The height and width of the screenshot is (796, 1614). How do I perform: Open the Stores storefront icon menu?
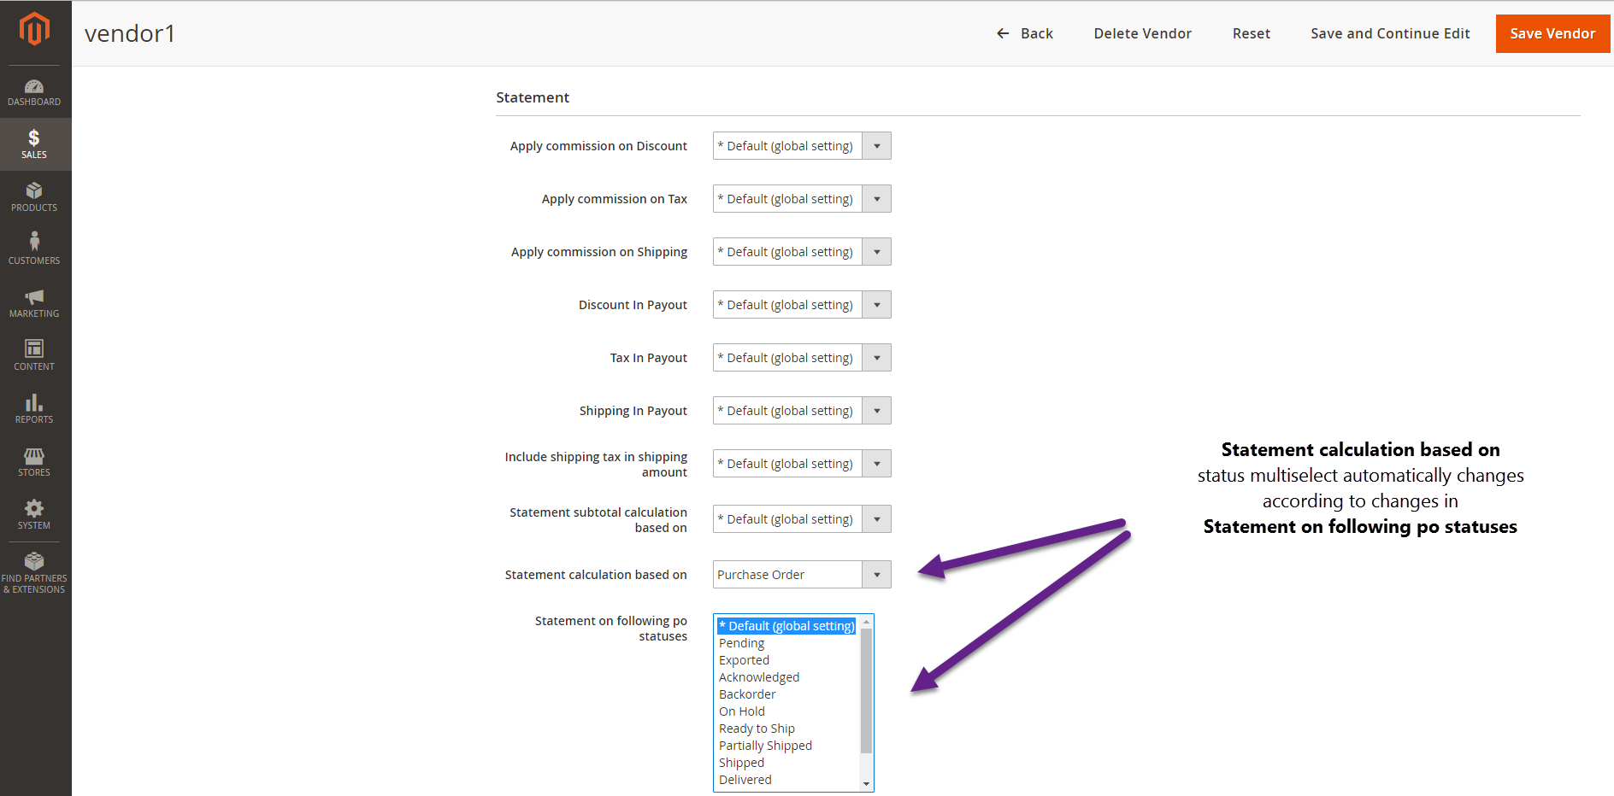point(34,462)
